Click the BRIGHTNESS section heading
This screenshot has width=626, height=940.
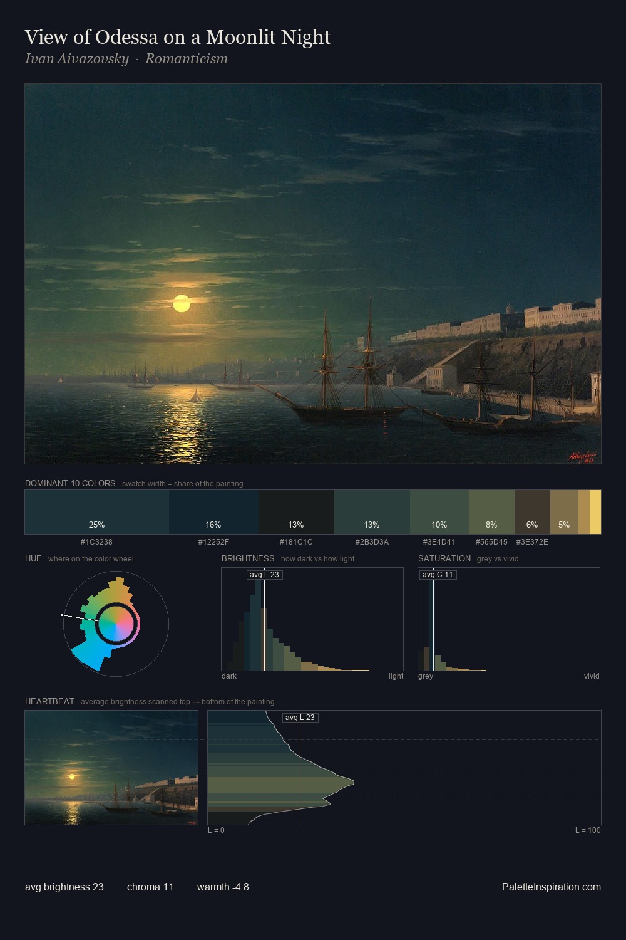pos(248,559)
